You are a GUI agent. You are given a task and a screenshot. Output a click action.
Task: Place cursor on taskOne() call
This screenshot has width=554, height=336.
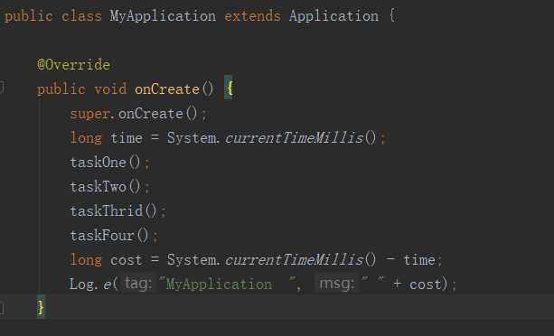pos(106,163)
